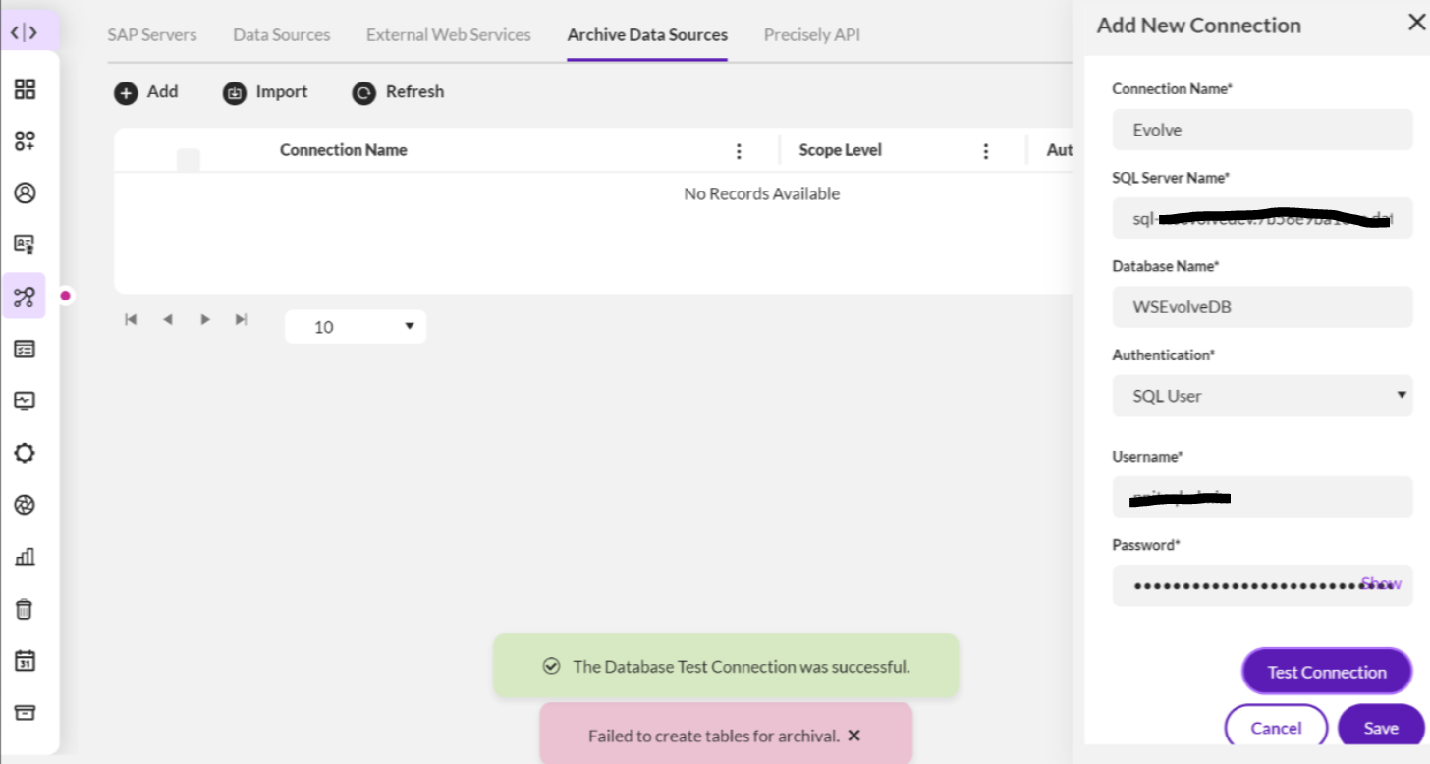Open Scope Level column options menu
This screenshot has width=1430, height=764.
[x=985, y=151]
